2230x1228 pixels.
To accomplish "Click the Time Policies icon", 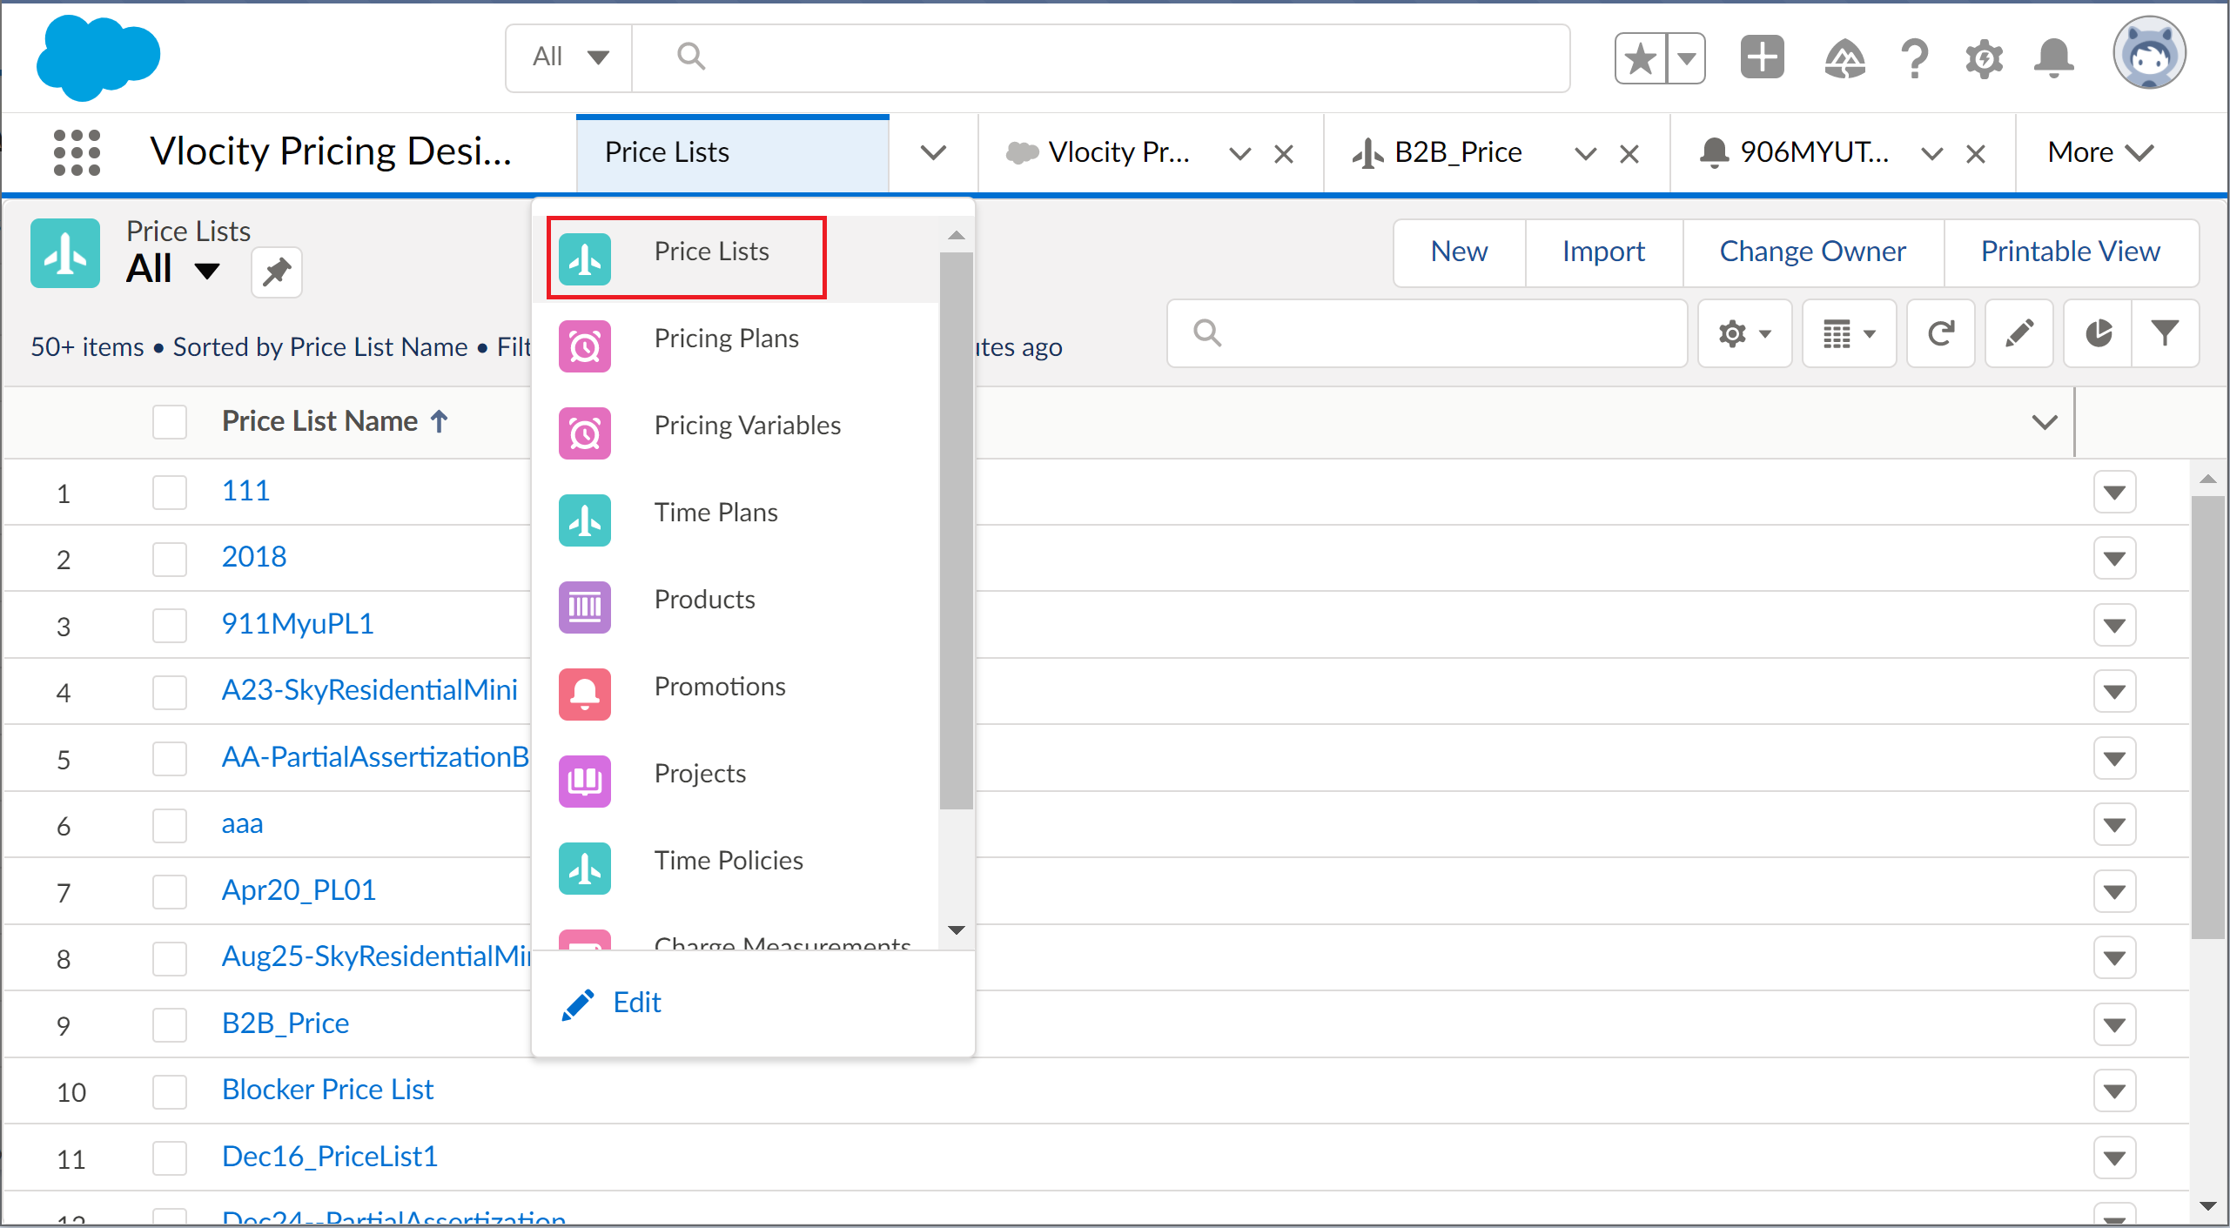I will [x=585, y=869].
